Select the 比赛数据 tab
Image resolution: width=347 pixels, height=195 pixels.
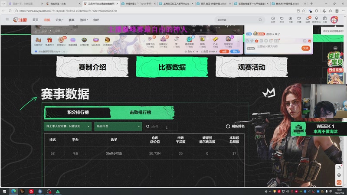[172, 67]
